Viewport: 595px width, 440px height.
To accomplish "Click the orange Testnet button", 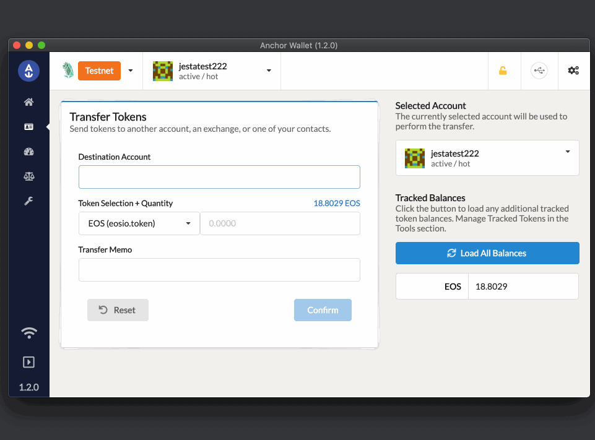I will point(100,71).
